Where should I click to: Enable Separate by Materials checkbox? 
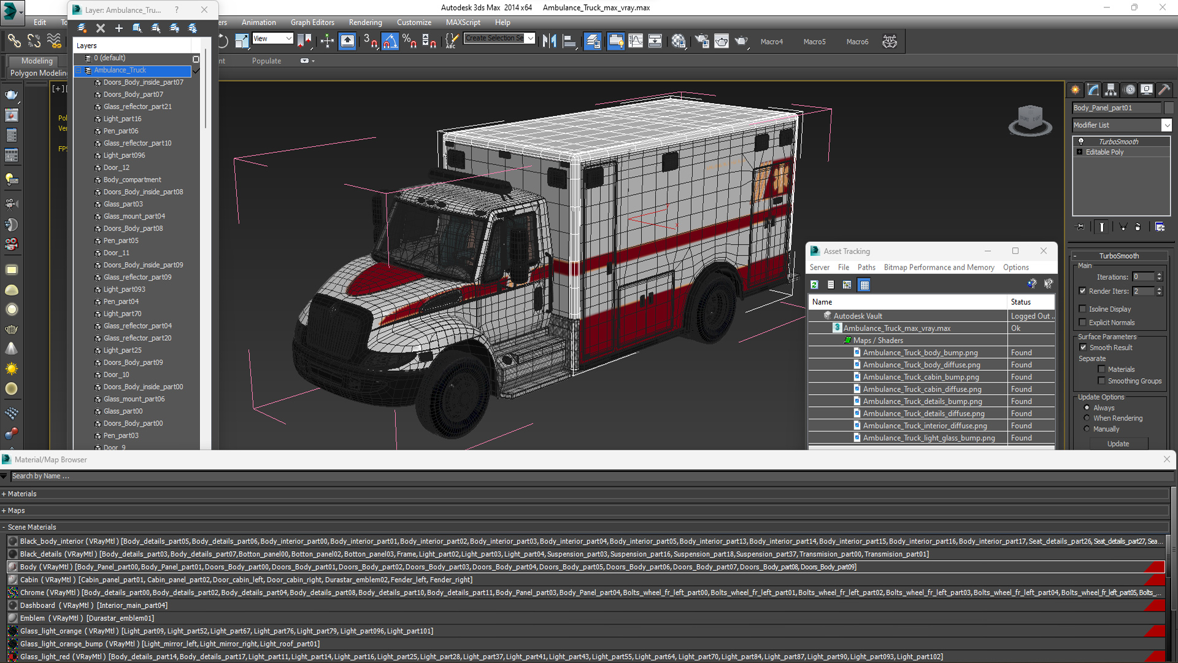click(x=1102, y=369)
